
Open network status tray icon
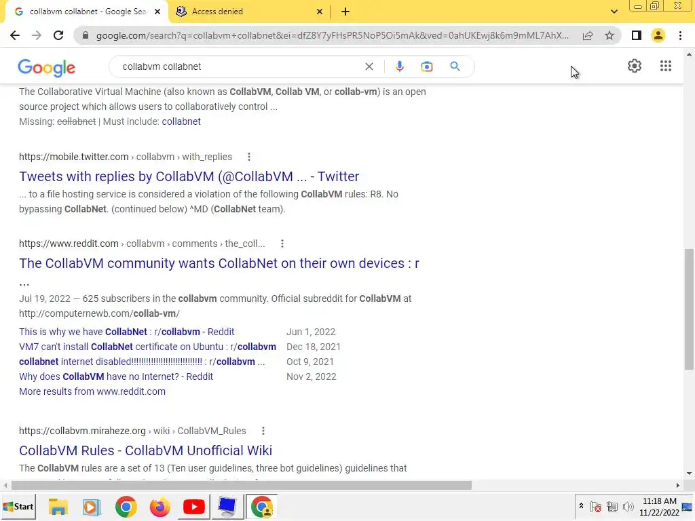point(612,506)
